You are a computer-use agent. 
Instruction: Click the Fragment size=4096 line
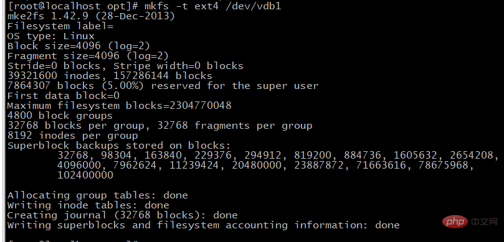88,56
